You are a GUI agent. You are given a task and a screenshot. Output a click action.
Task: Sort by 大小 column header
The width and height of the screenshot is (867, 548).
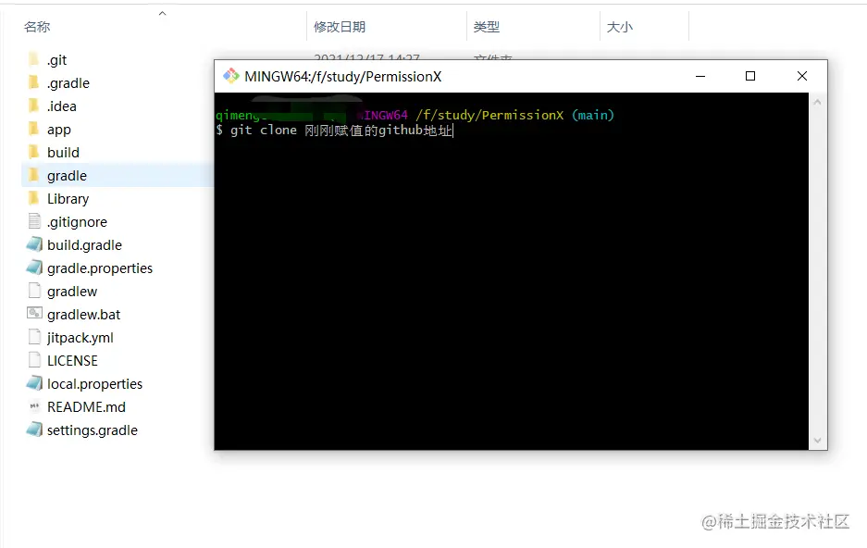(x=620, y=27)
